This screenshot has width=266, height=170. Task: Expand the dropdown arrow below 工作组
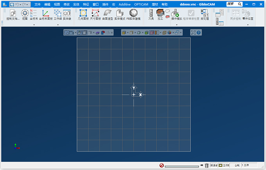tap(58, 25)
